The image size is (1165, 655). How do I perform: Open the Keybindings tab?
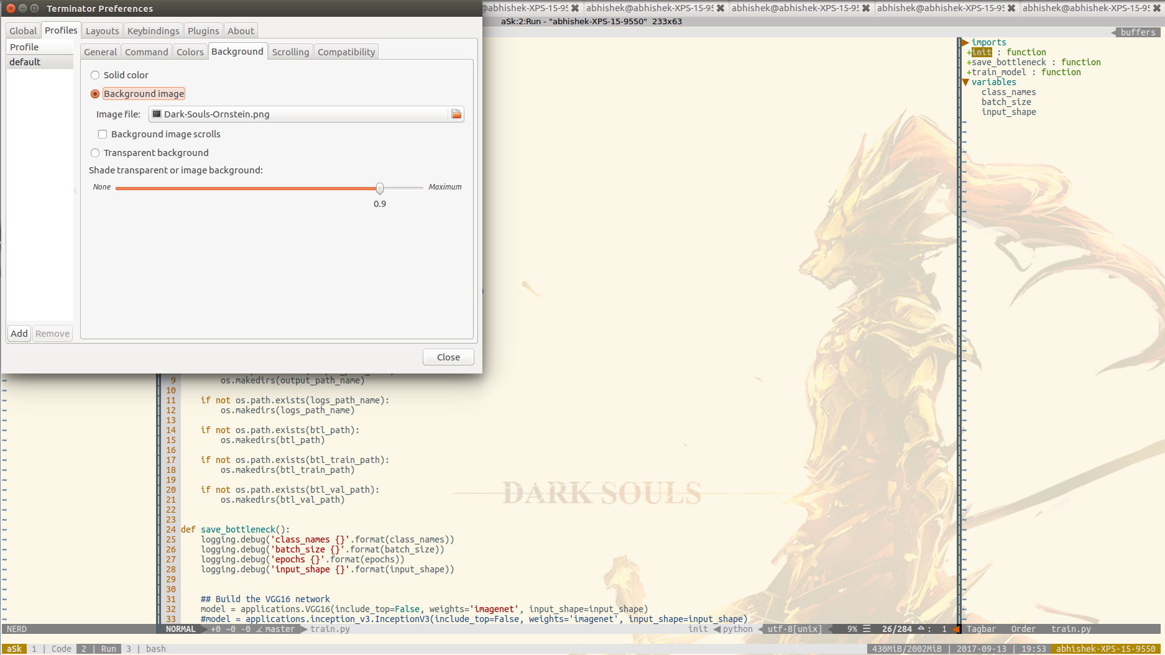tap(153, 30)
